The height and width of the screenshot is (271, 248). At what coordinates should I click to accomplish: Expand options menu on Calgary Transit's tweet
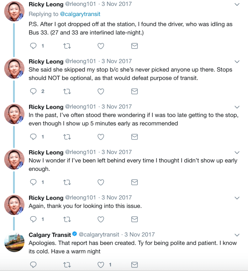237,234
